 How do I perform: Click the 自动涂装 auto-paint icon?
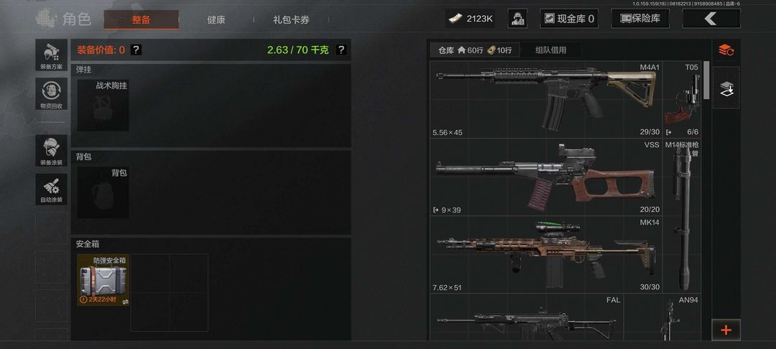click(52, 190)
